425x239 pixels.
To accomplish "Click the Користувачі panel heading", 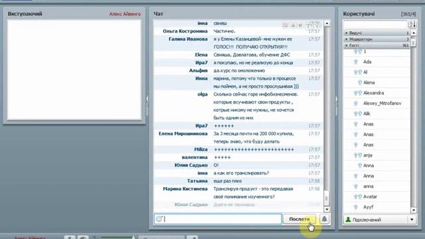I will pyautogui.click(x=359, y=14).
